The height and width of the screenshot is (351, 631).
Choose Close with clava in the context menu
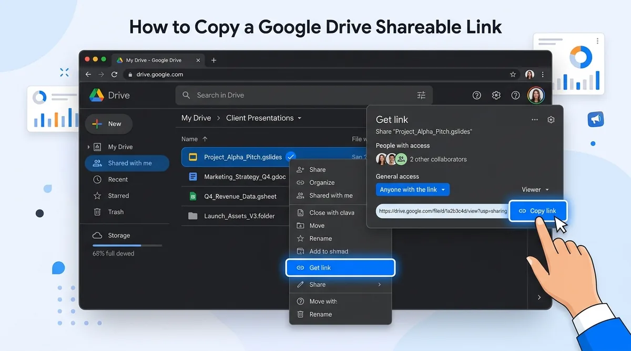pos(340,212)
